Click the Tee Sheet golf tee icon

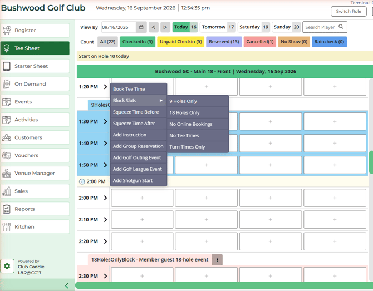tap(7, 48)
